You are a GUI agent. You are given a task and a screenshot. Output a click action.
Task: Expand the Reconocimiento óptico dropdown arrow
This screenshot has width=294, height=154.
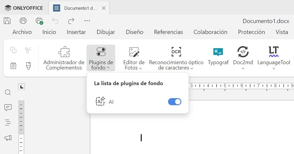[192, 68]
